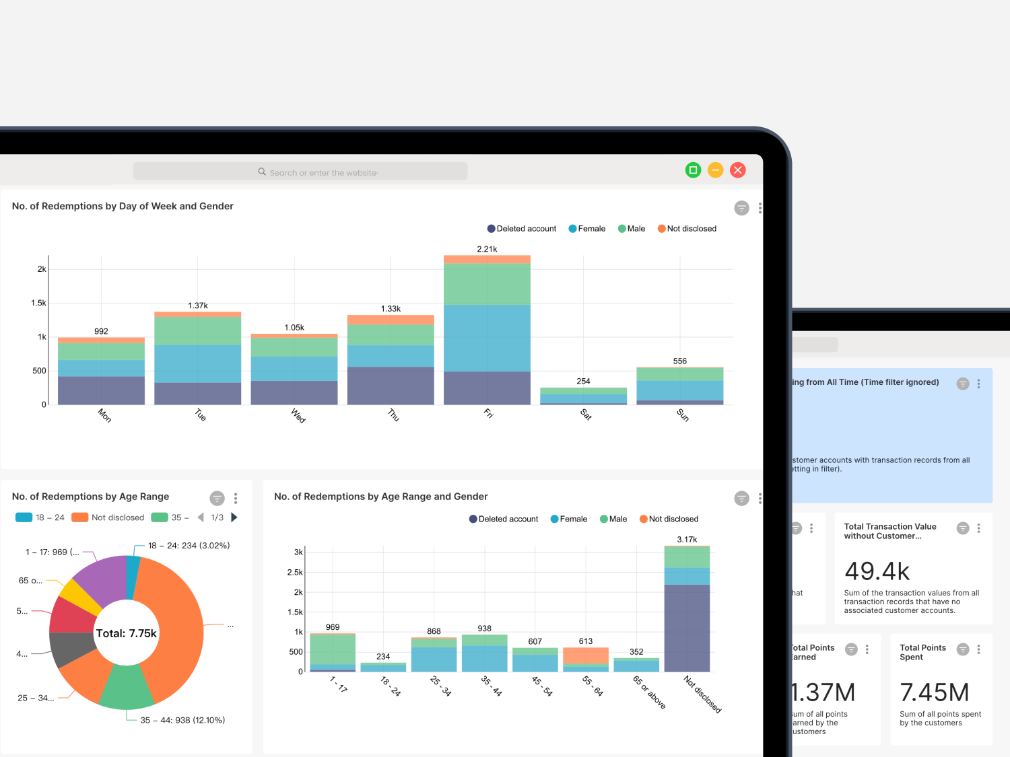Click the green maximize window button
Screen dimensions: 1010x757
(693, 170)
